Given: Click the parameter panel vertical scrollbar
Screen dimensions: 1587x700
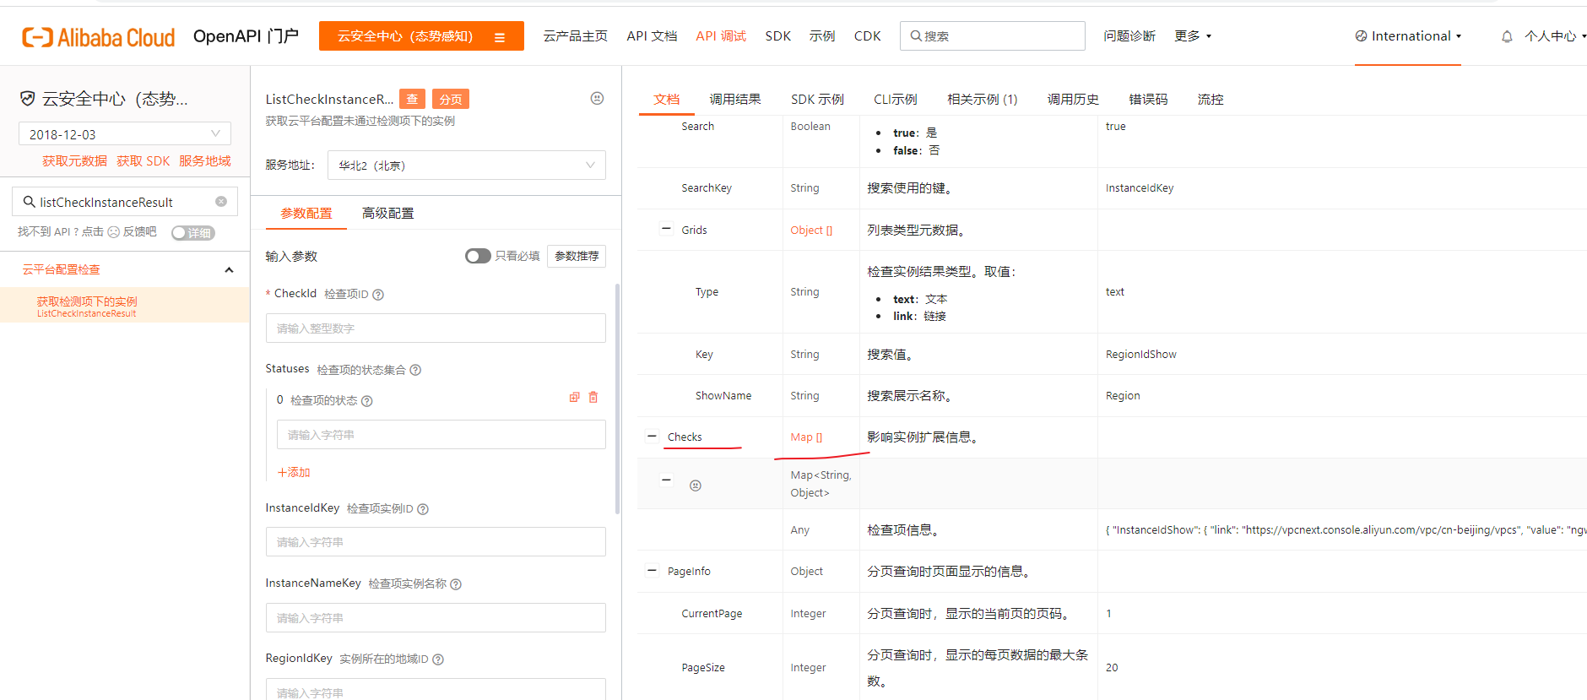Looking at the screenshot, I should tap(617, 399).
